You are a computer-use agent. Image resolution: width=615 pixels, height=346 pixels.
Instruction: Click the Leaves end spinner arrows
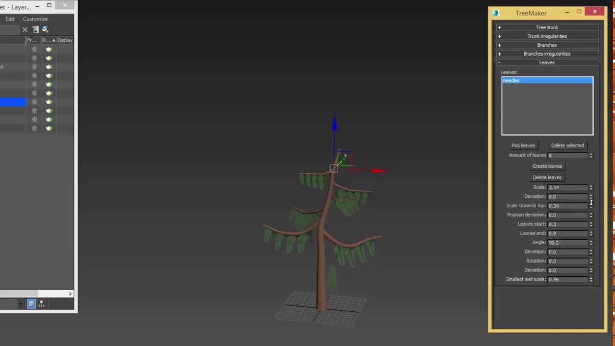[x=591, y=233]
